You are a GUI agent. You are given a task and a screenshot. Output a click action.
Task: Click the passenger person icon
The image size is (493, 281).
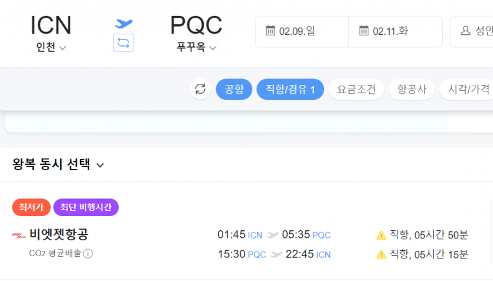pyautogui.click(x=466, y=31)
